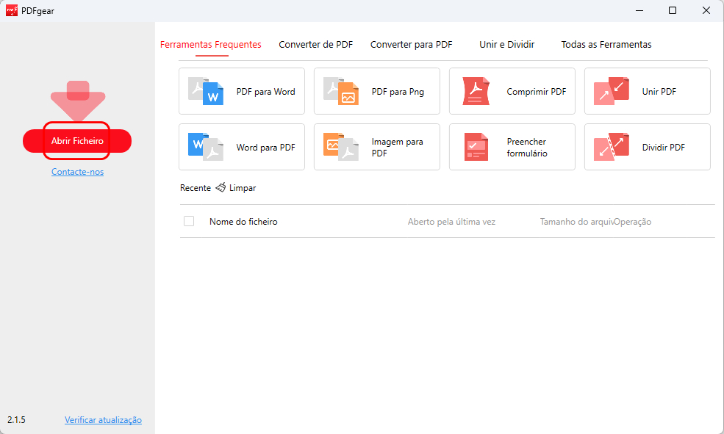Tick the select-all checkbox beside Nome do ficheiro
Image resolution: width=724 pixels, height=434 pixels.
coord(189,221)
